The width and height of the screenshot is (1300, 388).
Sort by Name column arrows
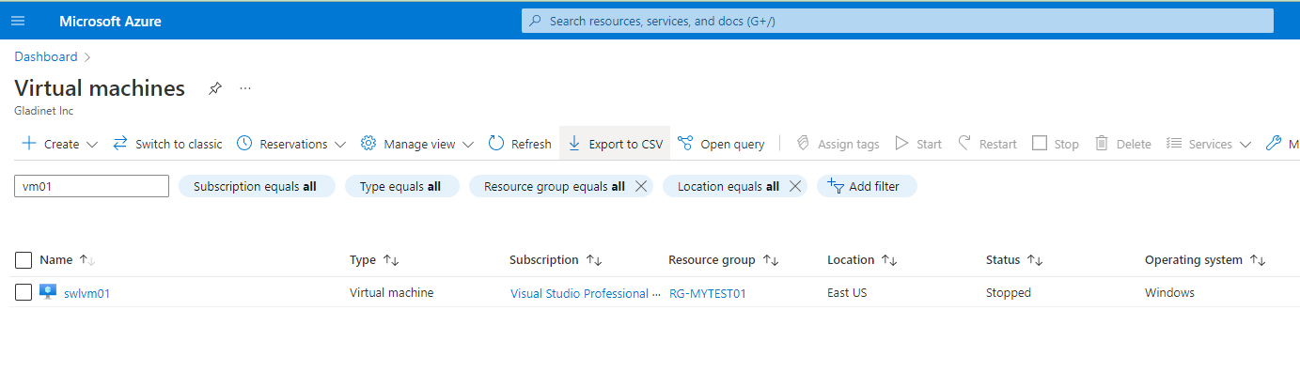pos(87,260)
